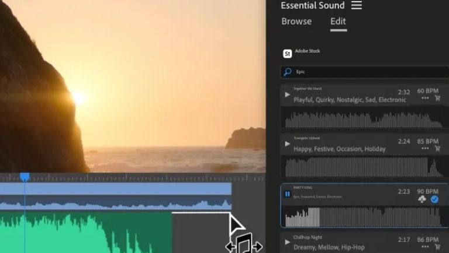Switch to the Browse tab
The image size is (449, 253).
coord(296,22)
